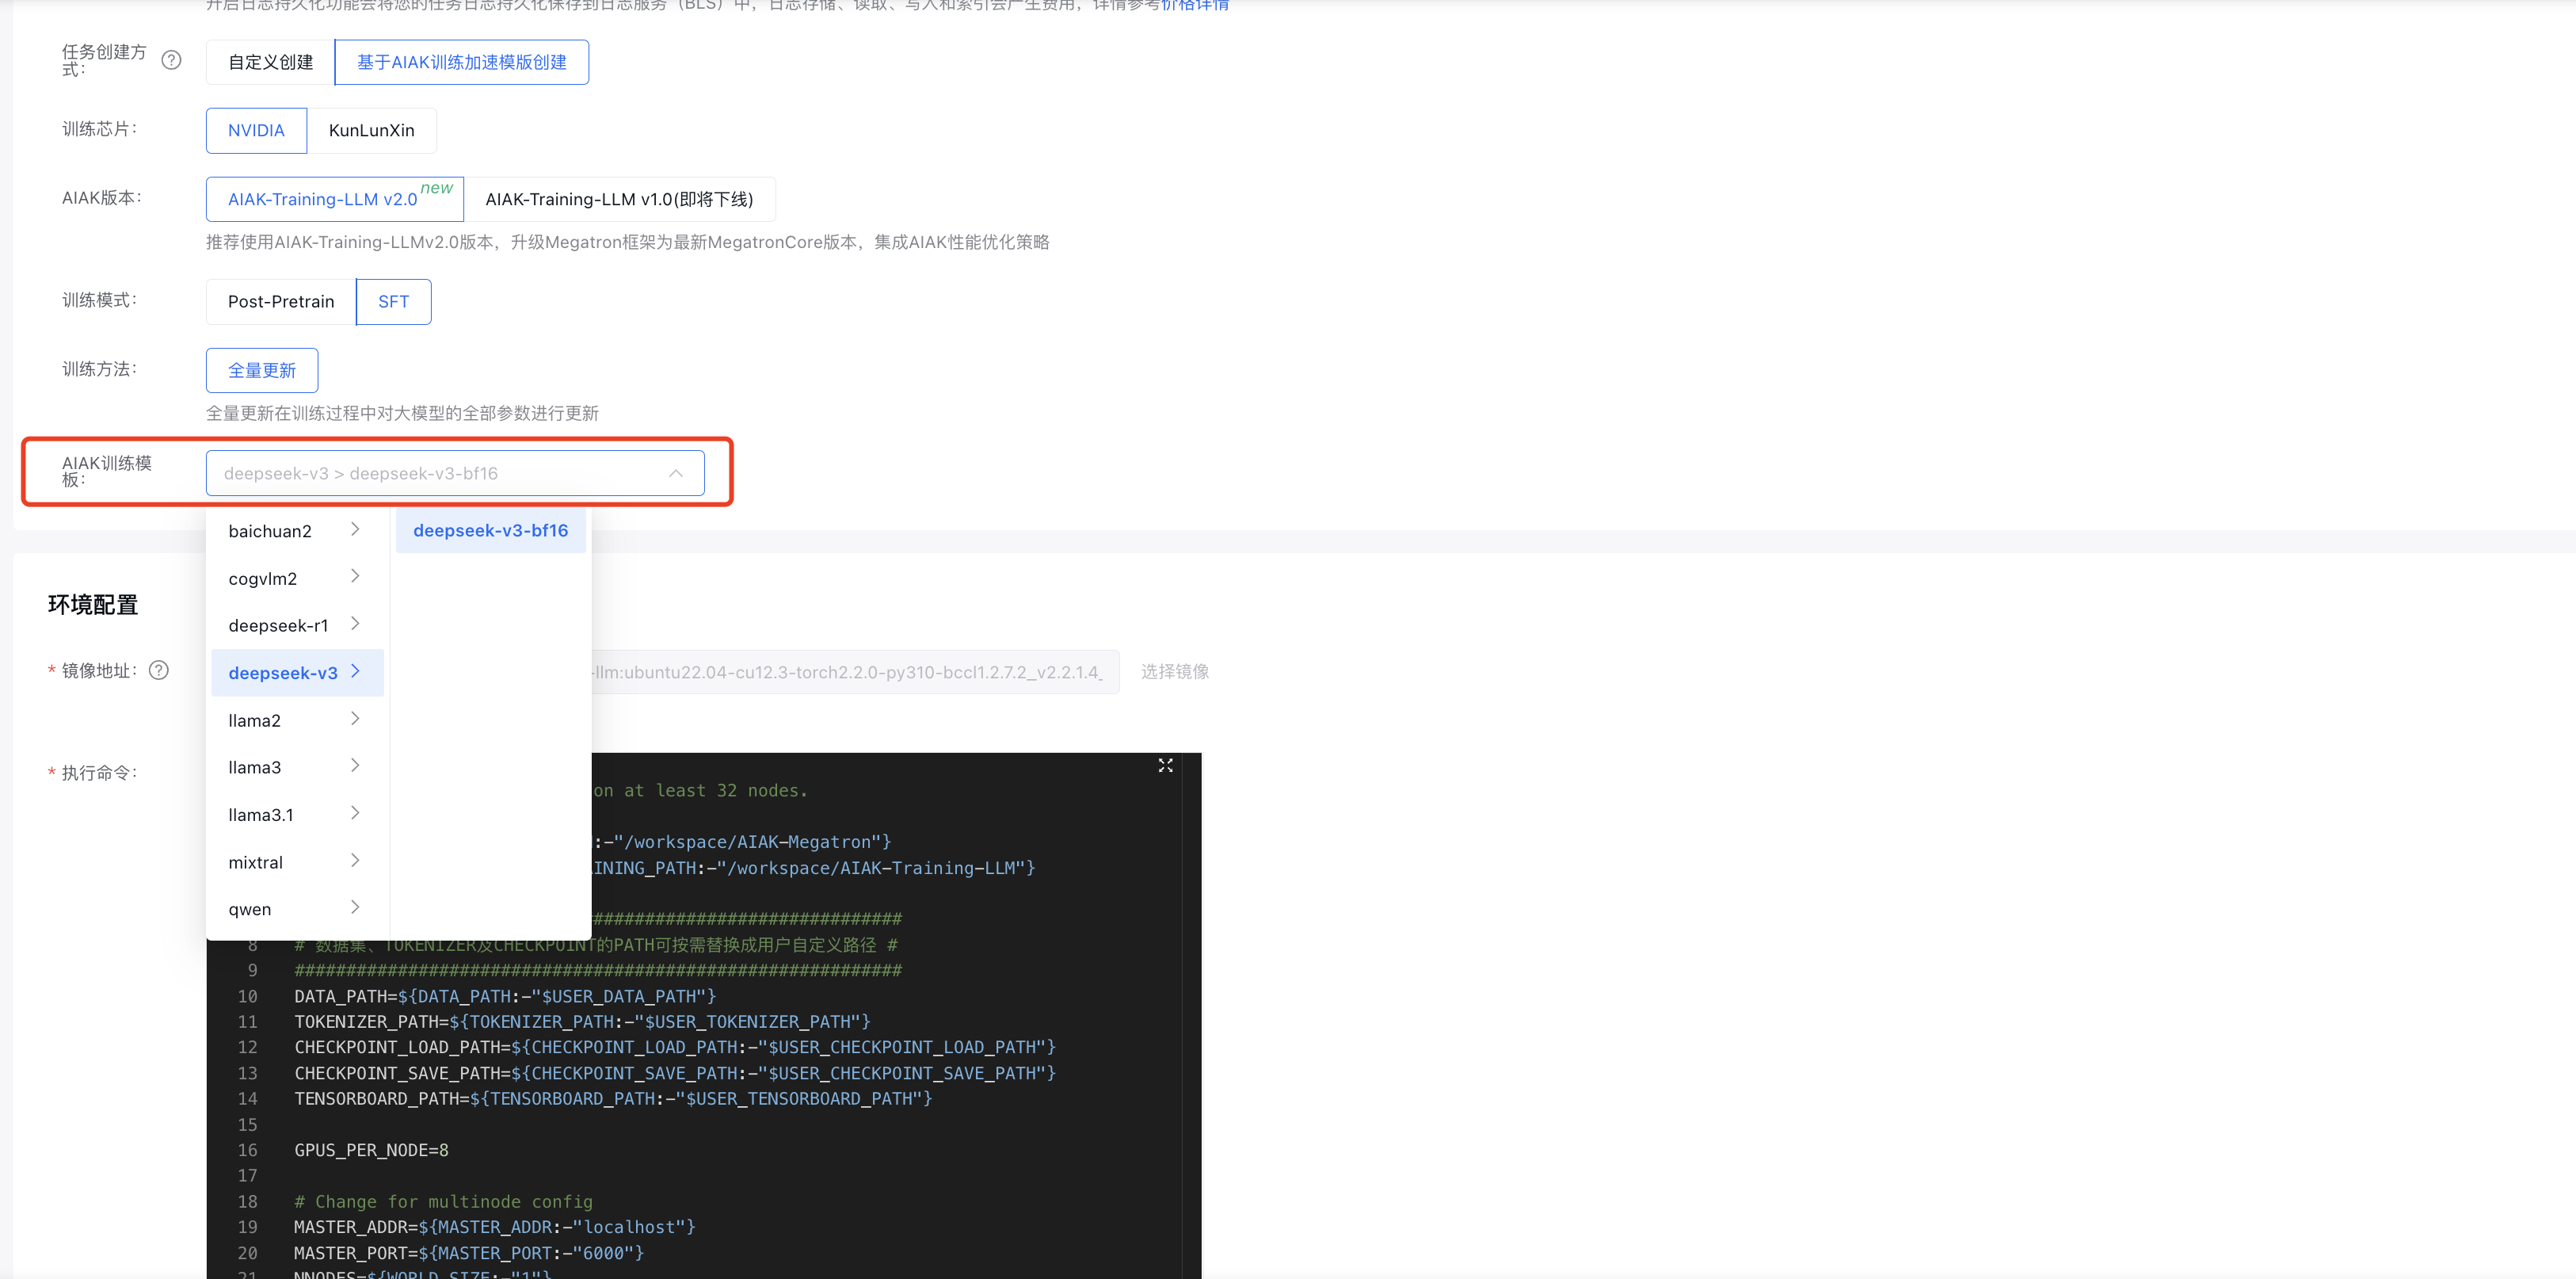2576x1279 pixels.
Task: Choose cogvlm2 in template list
Action: [x=297, y=578]
